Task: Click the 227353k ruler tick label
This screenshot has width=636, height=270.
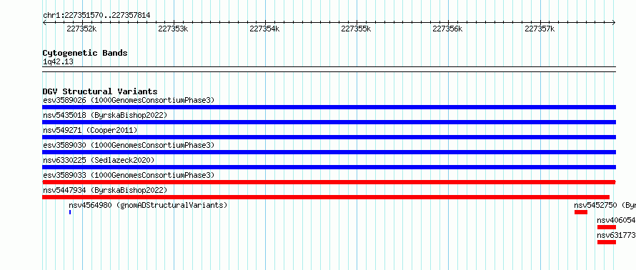Action: 173,29
